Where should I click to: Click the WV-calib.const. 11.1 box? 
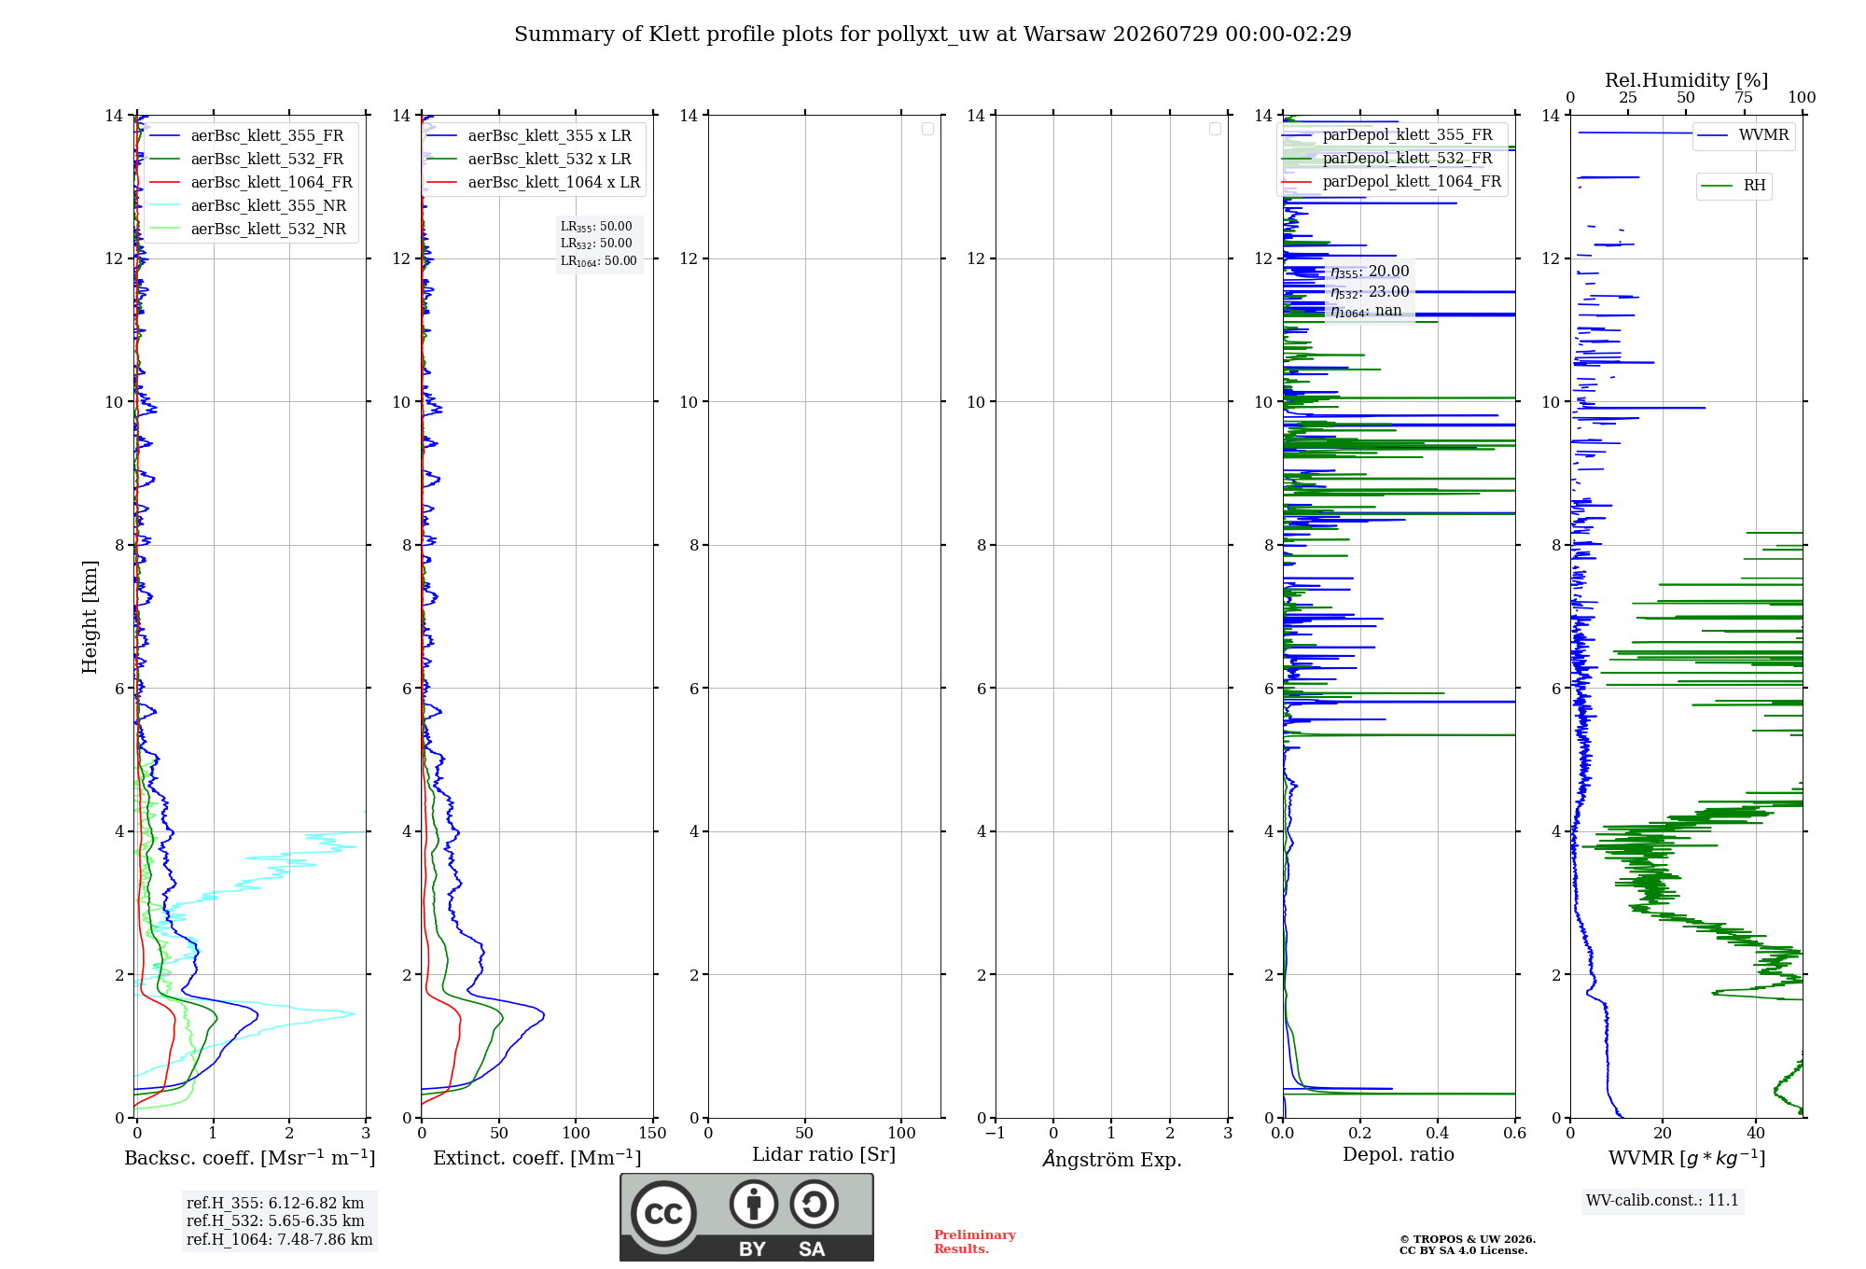pos(1663,1201)
